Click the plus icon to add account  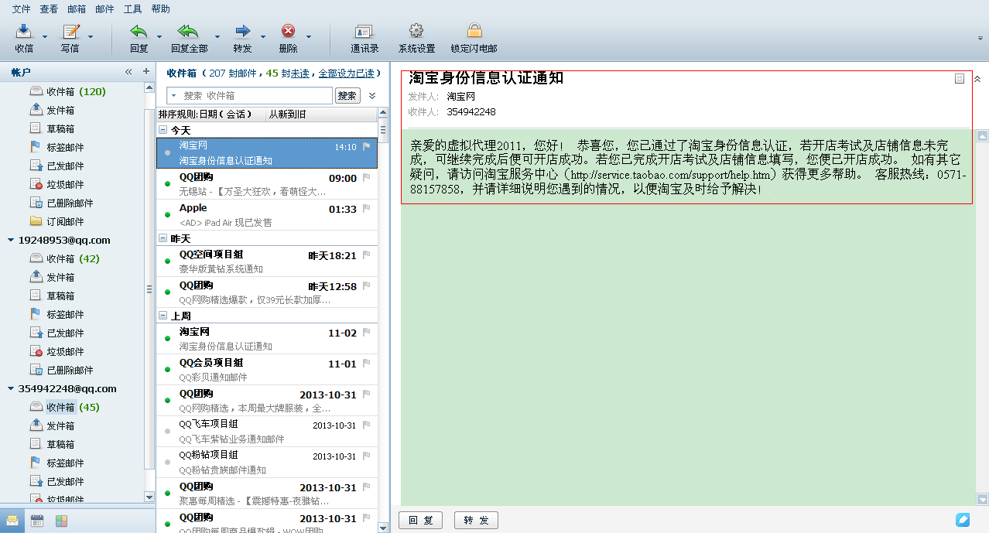point(146,72)
